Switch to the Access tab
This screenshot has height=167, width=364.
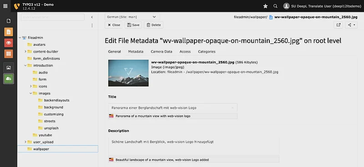[185, 52]
